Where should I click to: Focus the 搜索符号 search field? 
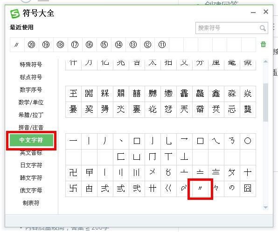231,28
